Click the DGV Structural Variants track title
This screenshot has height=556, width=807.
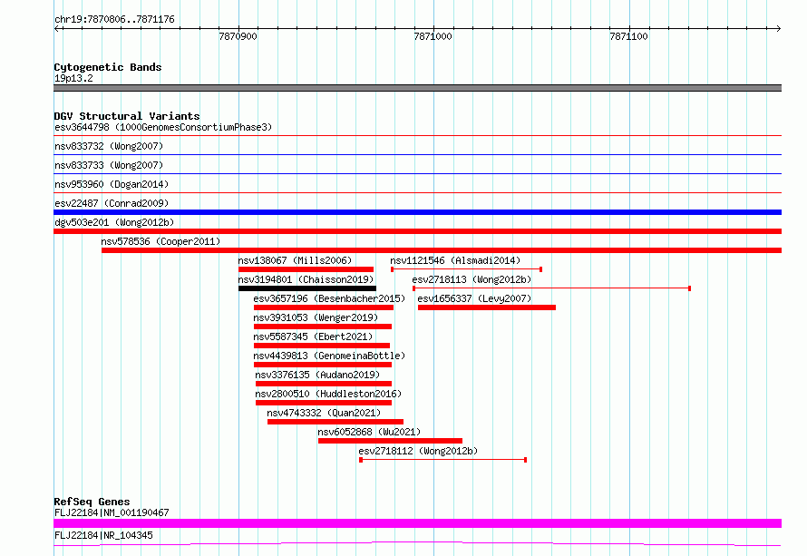pyautogui.click(x=127, y=116)
